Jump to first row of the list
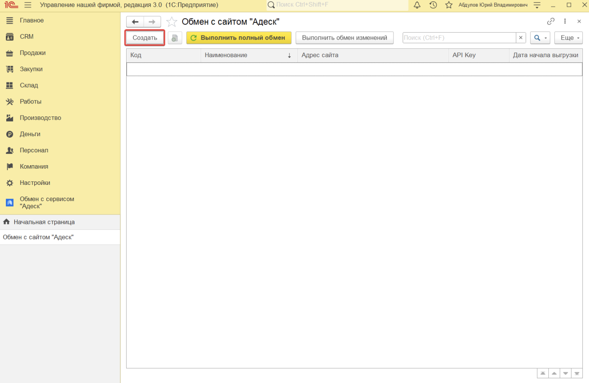Viewport: 589px width, 383px height. pos(543,373)
